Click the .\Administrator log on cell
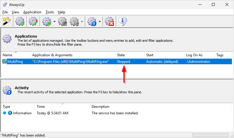This screenshot has height=138, width=234. coord(198,62)
